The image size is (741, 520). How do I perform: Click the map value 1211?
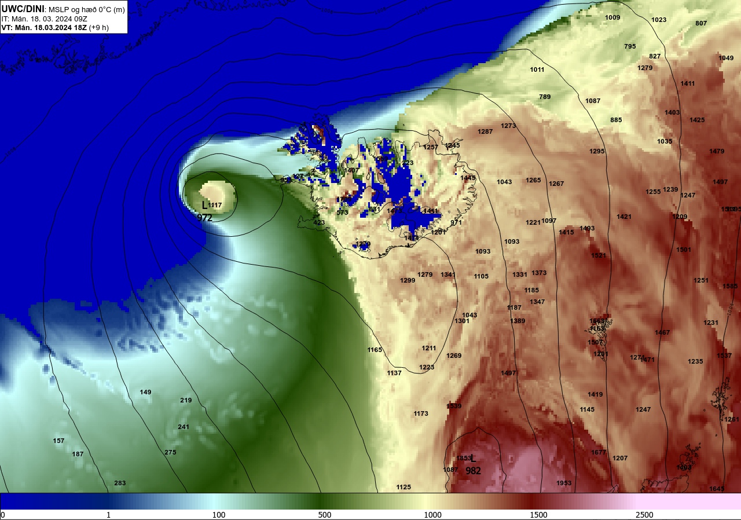pyautogui.click(x=429, y=348)
